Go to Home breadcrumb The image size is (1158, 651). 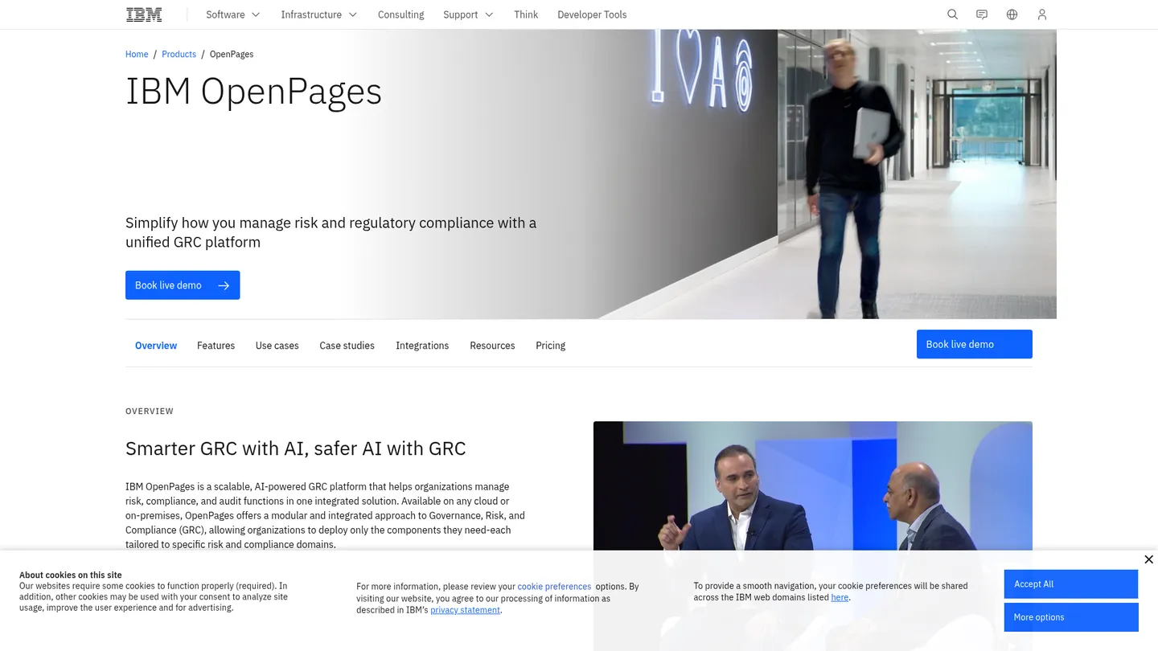pyautogui.click(x=137, y=54)
